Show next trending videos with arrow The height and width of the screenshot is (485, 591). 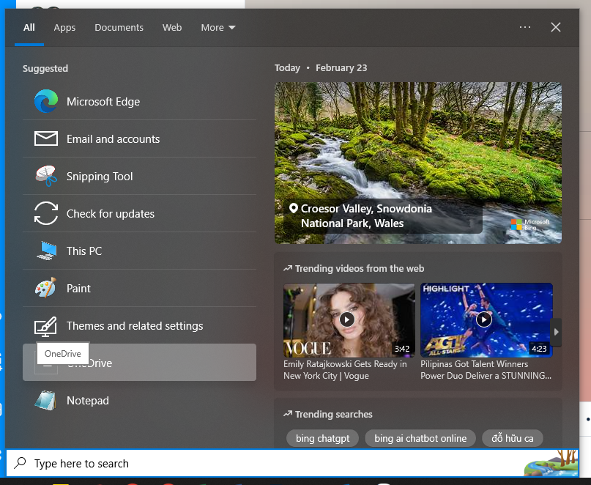(556, 332)
